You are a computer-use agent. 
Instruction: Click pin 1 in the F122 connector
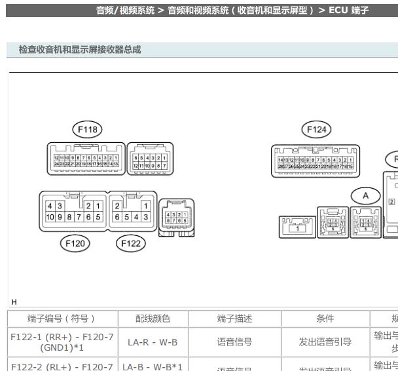pyautogui.click(x=146, y=206)
